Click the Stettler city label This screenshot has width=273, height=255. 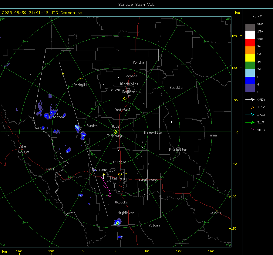[x=177, y=88]
